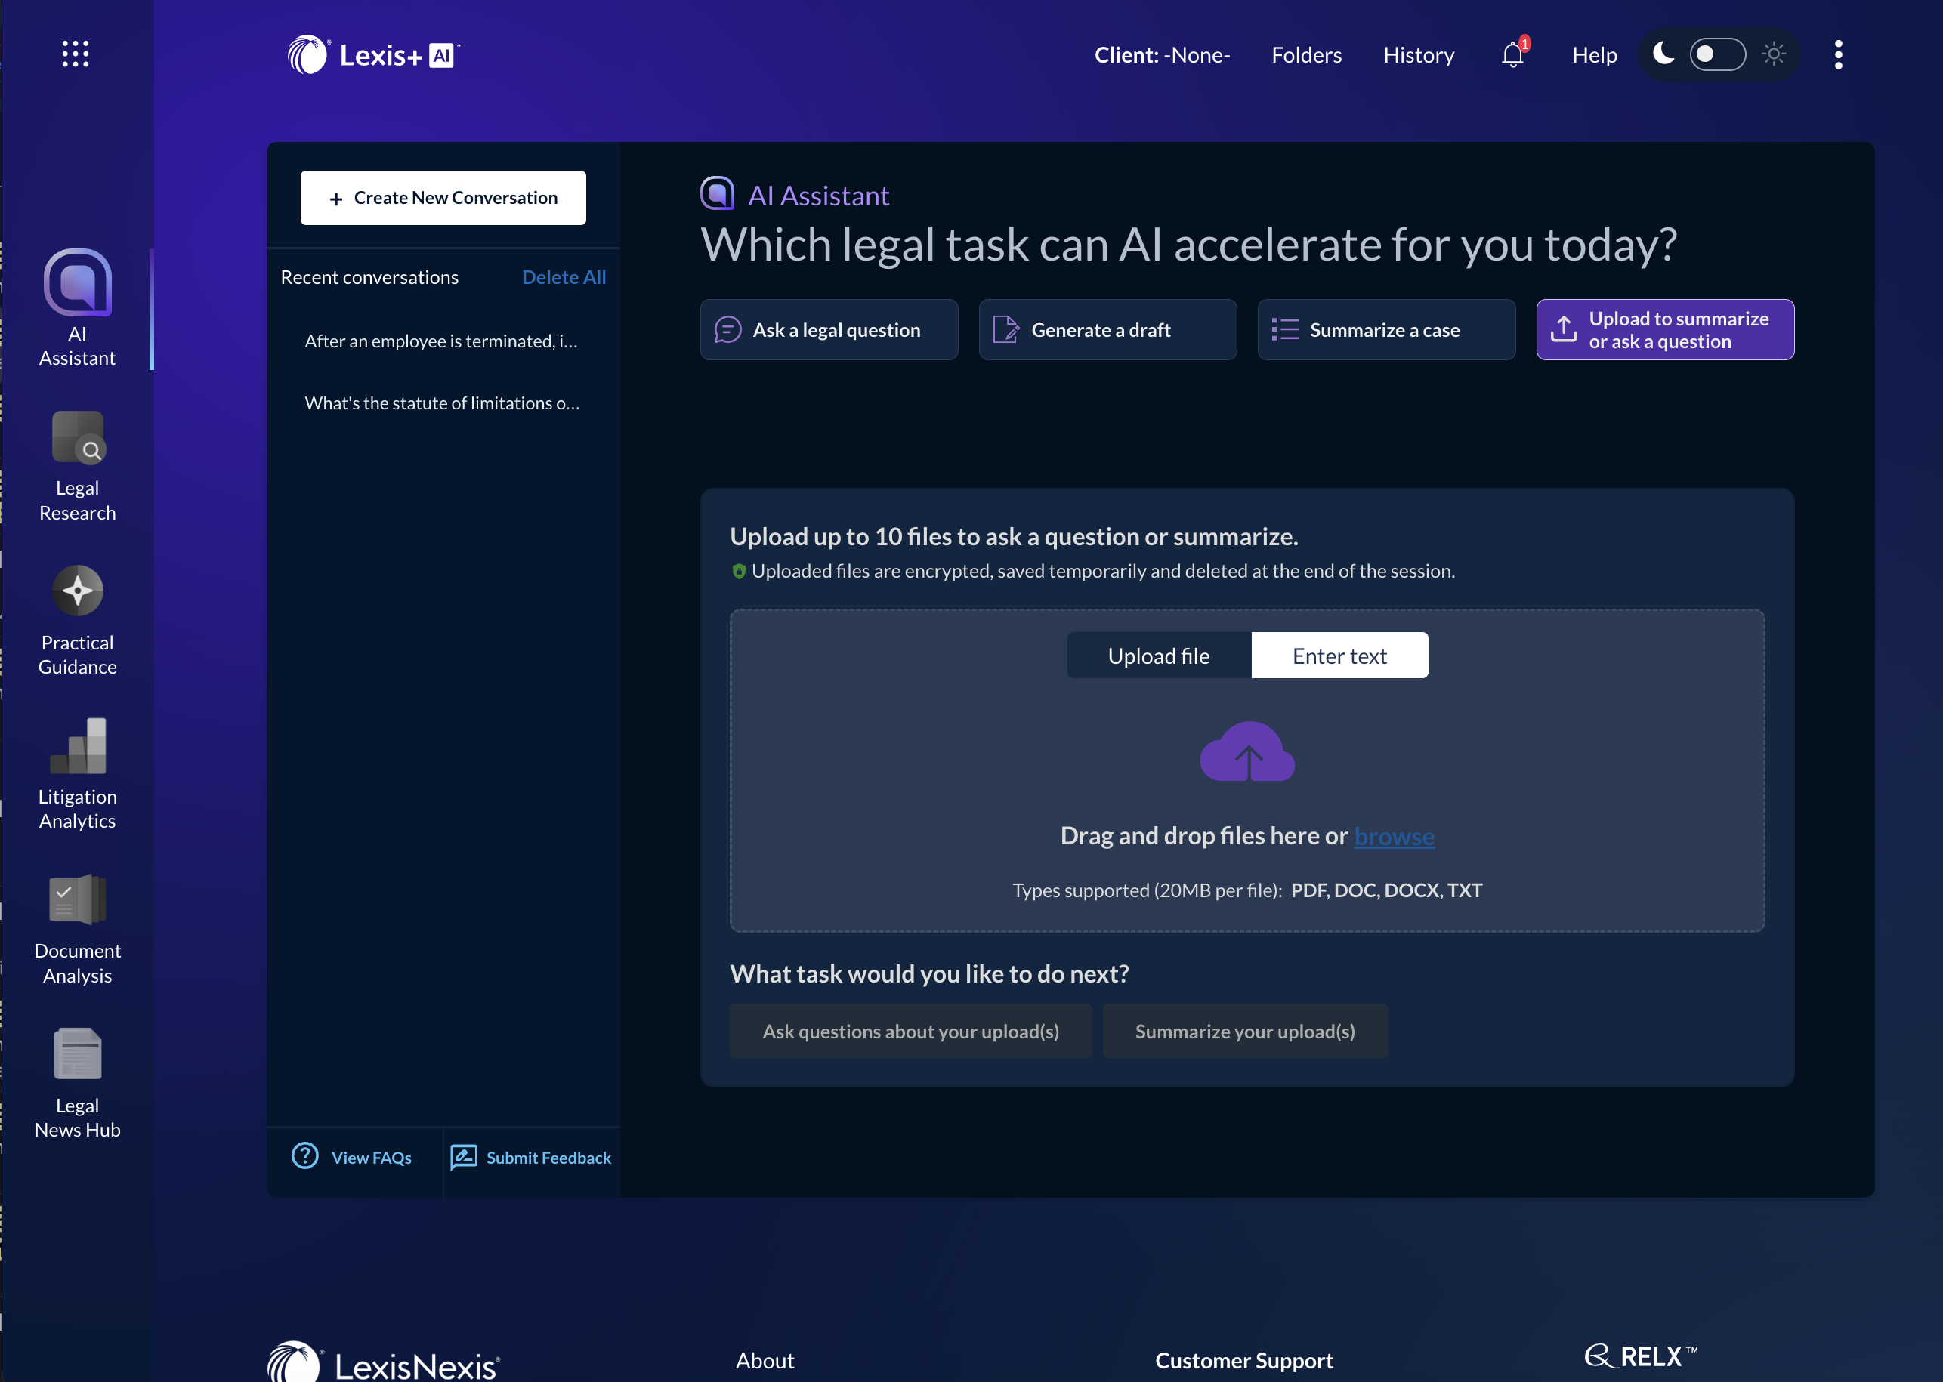This screenshot has width=1943, height=1382.
Task: Open Legal Research in the sidebar
Action: [78, 467]
